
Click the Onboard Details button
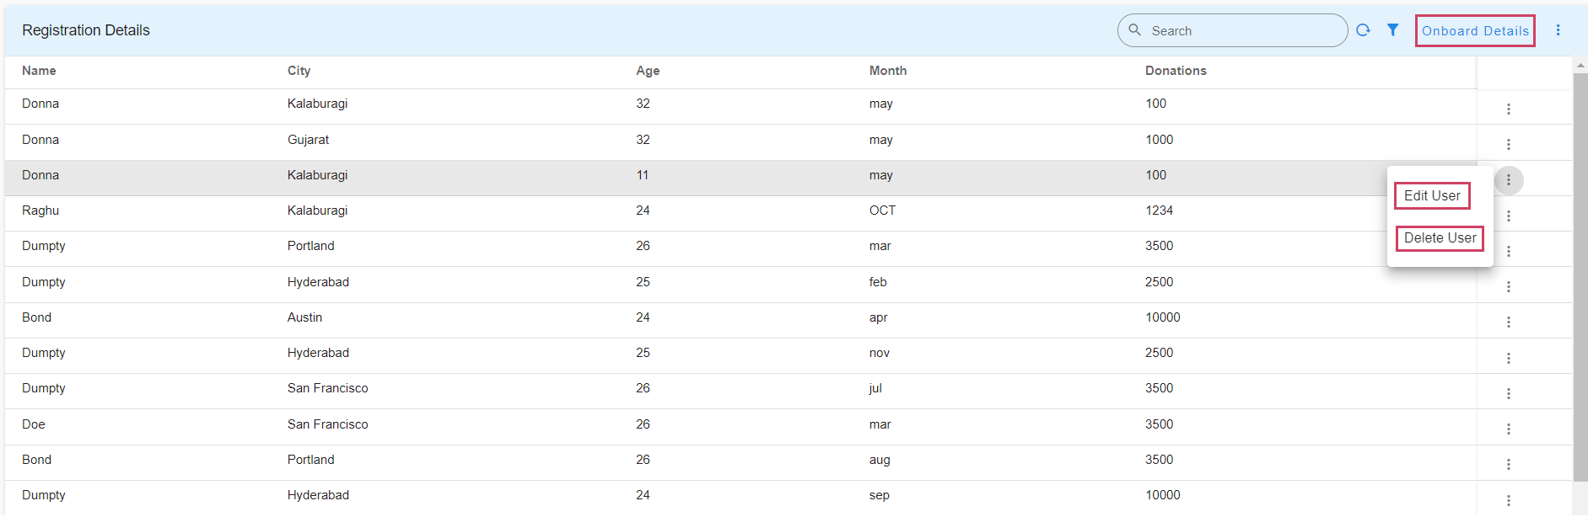coord(1475,31)
